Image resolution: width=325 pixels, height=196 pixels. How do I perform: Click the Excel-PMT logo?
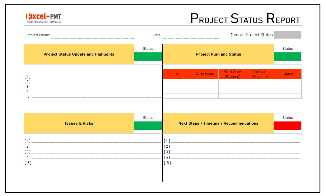[43, 18]
